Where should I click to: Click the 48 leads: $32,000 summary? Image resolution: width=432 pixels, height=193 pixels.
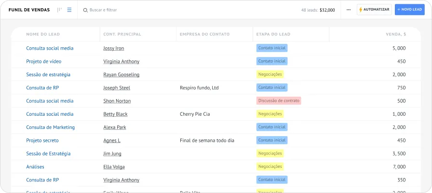tap(318, 10)
